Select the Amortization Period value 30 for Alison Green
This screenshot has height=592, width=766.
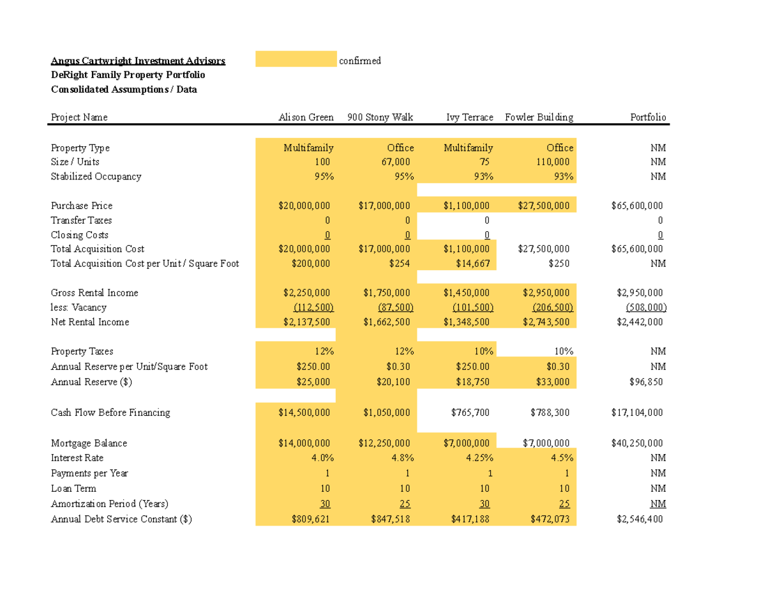(x=326, y=503)
